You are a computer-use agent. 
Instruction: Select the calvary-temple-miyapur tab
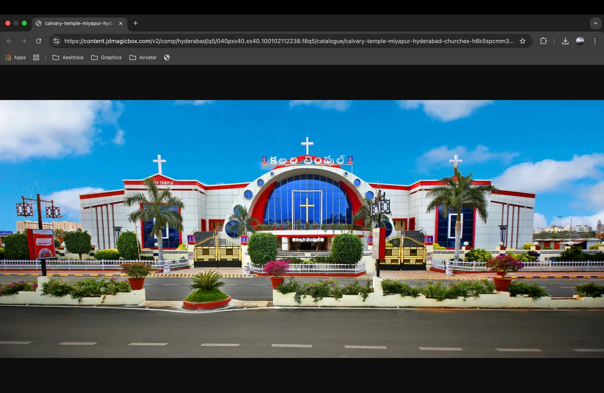(78, 23)
